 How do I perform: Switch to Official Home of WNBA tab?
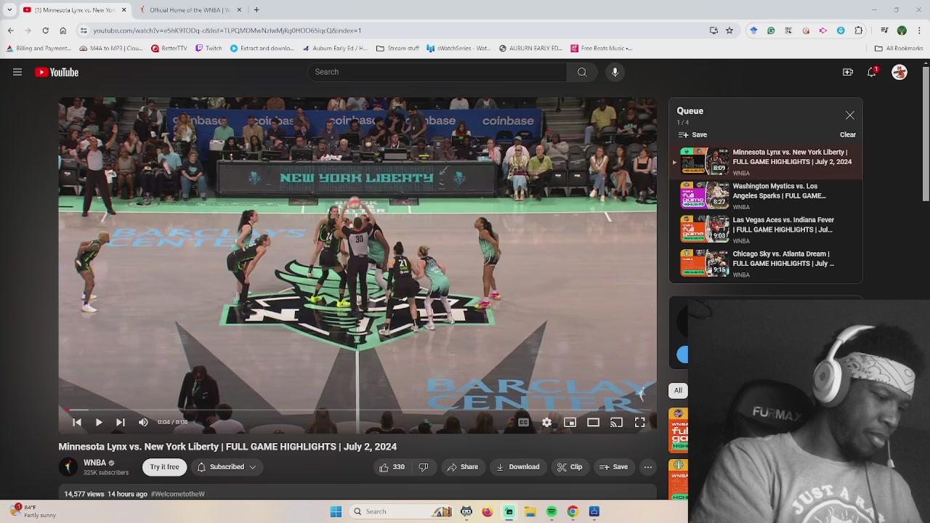tap(189, 10)
